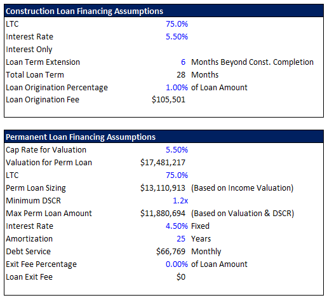Select the Loan Origination Percentage 1.00% cell
Screen dimensions: 327x300
tap(177, 88)
